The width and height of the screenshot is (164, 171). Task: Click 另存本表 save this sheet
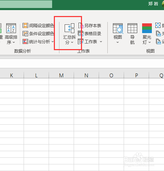90,25
